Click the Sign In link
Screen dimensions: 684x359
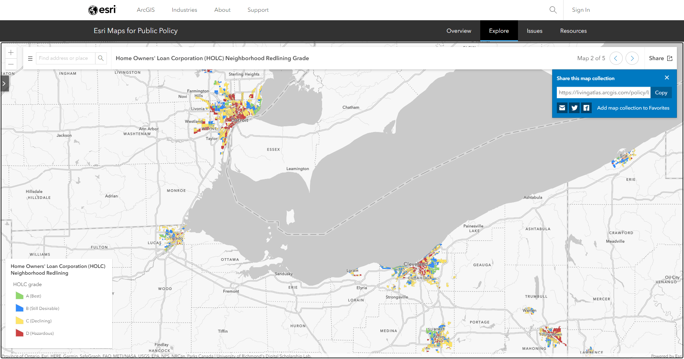click(581, 10)
